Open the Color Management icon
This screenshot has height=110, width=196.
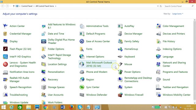pyautogui.click(x=158, y=26)
